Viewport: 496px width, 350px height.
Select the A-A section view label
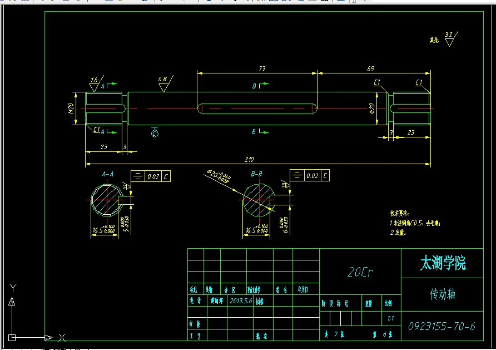tap(107, 174)
